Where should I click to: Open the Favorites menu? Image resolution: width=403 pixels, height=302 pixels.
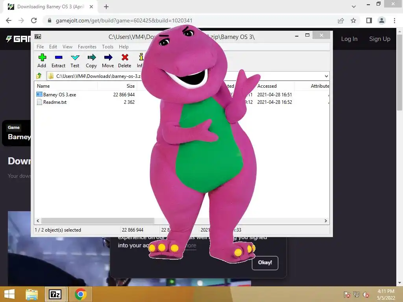coord(87,47)
